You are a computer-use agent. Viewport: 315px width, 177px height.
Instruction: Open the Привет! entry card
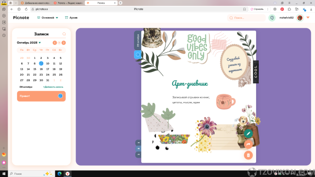point(41,96)
